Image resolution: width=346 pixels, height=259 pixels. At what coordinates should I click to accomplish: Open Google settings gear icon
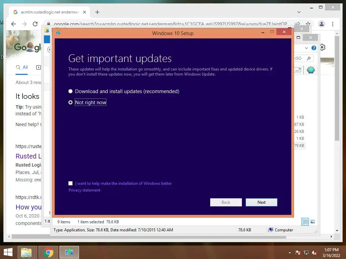pyautogui.click(x=323, y=47)
